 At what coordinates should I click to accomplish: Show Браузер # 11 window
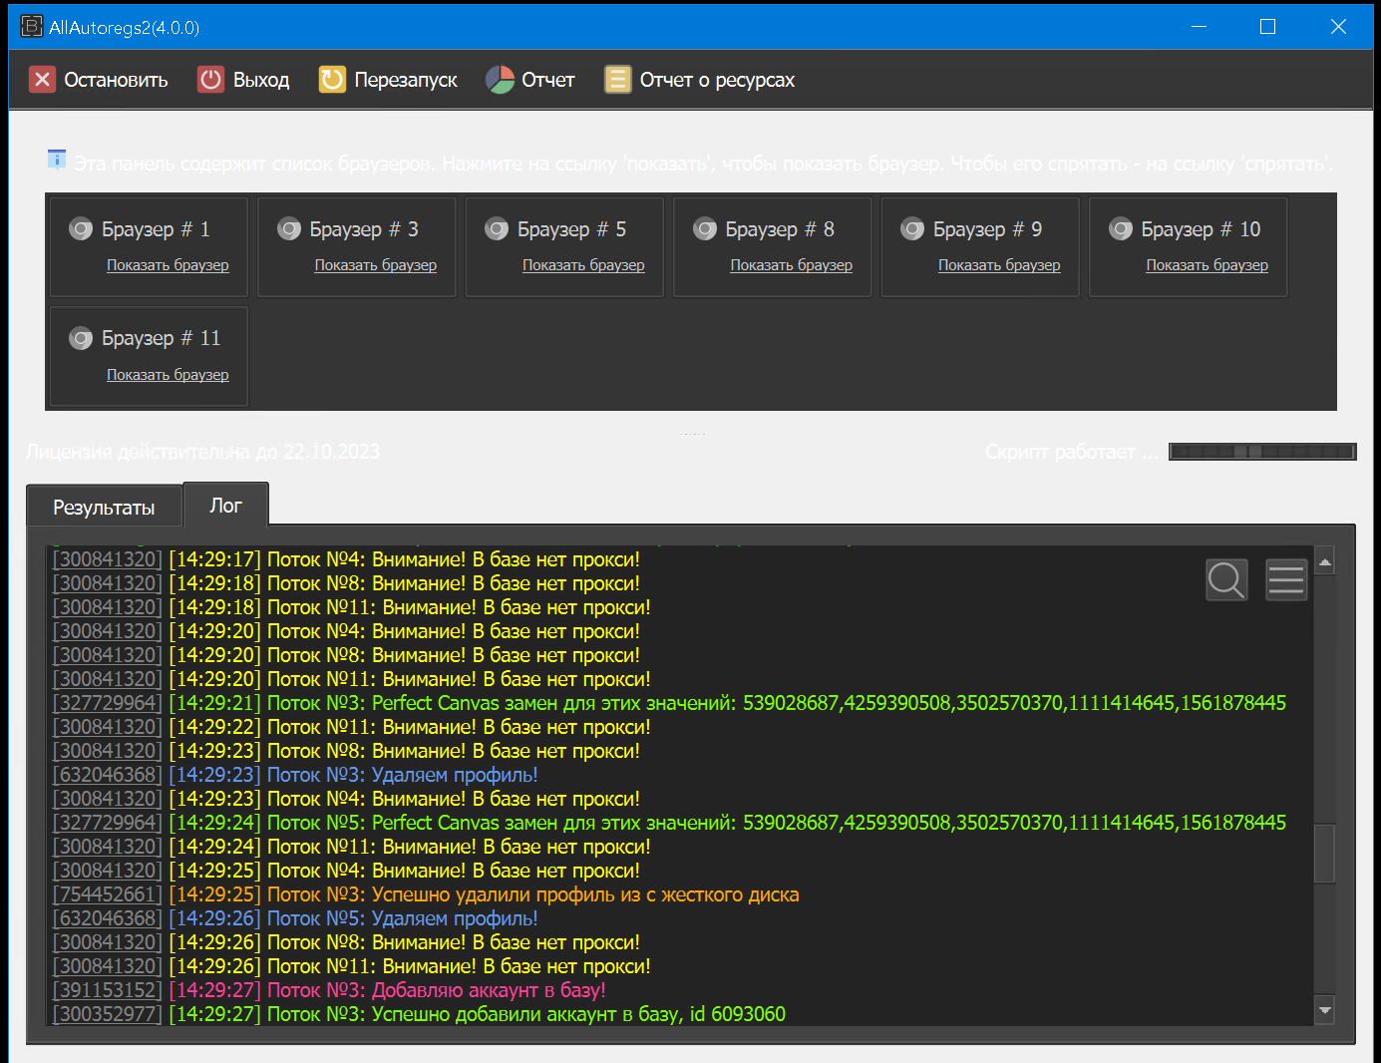tap(168, 375)
